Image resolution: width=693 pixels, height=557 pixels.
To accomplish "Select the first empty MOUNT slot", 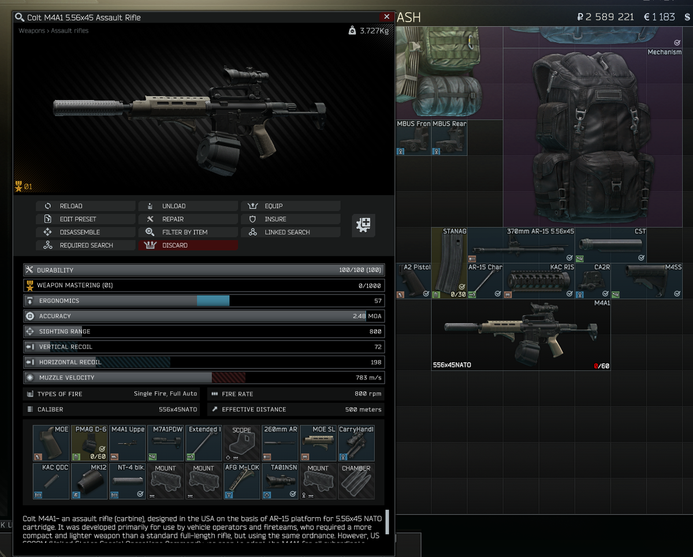I will (166, 481).
